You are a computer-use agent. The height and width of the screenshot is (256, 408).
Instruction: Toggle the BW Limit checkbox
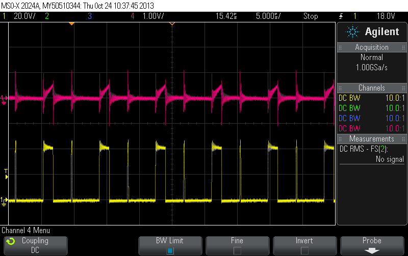(170, 250)
